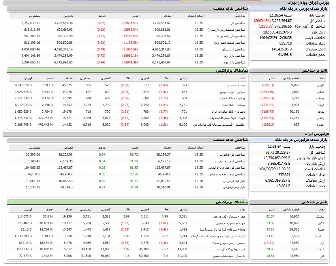The image size is (336, 266).
Task: Click the base market value 3,865,417.75 B
Action: (x=279, y=164)
